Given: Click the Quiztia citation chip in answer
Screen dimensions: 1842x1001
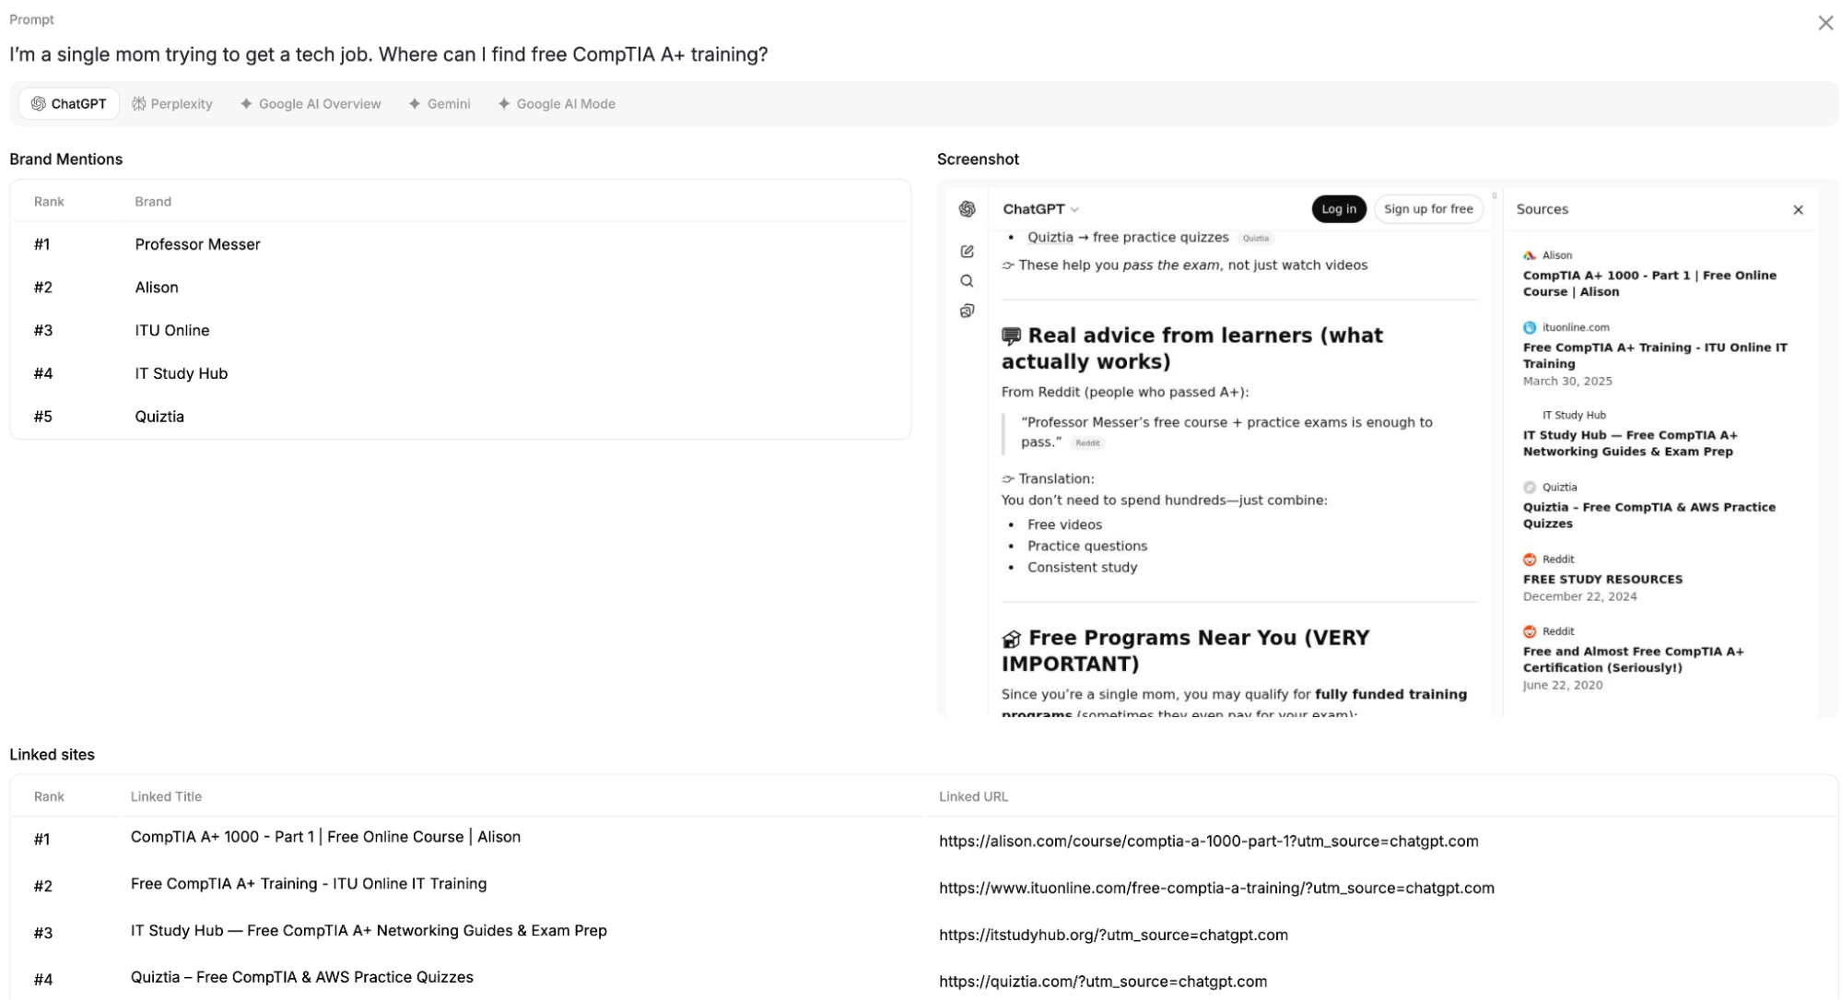Looking at the screenshot, I should pos(1255,239).
